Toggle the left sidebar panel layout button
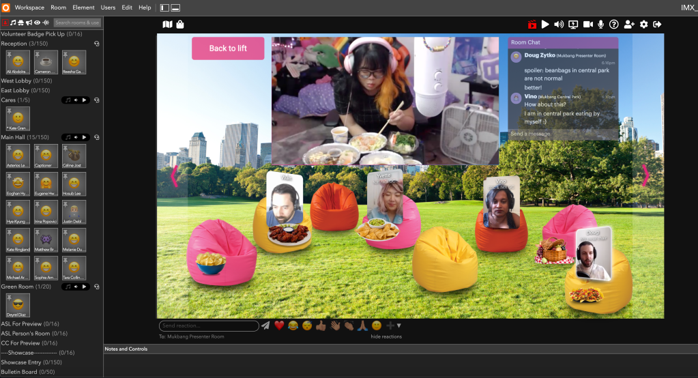The image size is (698, 378). click(x=164, y=8)
